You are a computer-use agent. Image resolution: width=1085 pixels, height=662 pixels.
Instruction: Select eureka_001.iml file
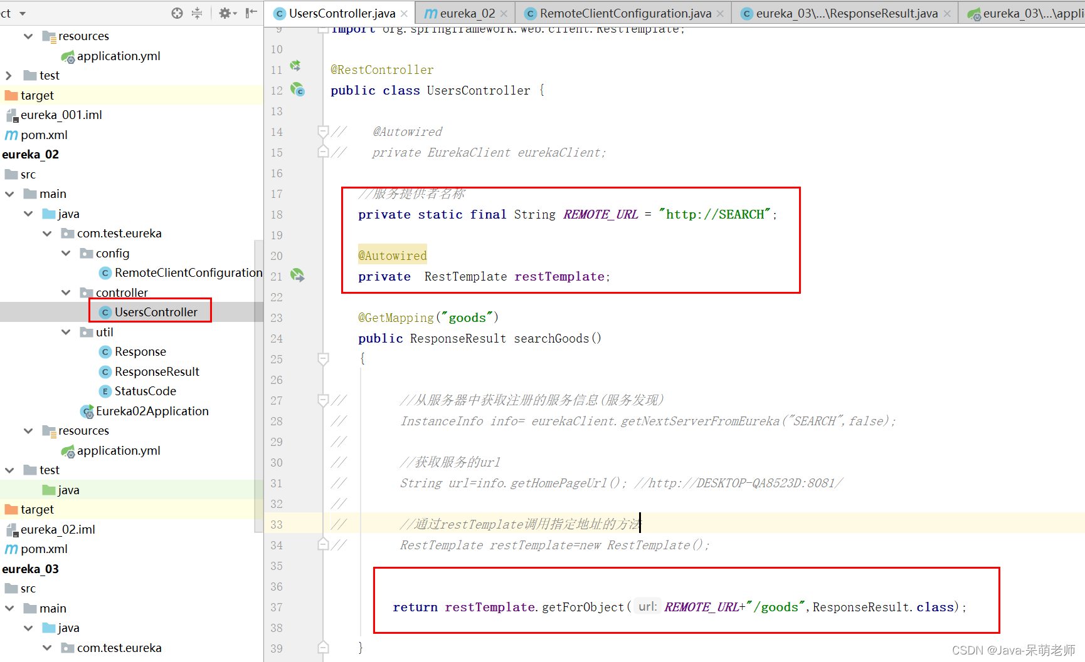click(61, 115)
